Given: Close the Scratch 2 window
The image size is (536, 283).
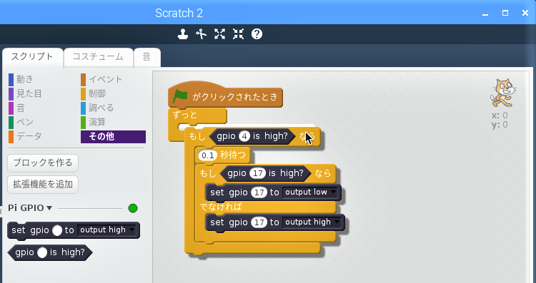Looking at the screenshot, I should pos(525,13).
